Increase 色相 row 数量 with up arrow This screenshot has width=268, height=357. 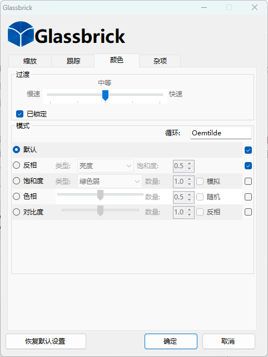click(190, 194)
